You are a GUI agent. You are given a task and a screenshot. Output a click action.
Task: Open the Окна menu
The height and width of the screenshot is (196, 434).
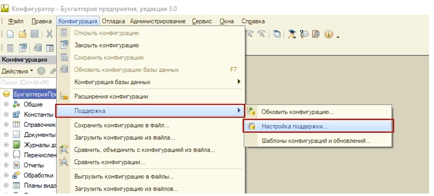227,21
